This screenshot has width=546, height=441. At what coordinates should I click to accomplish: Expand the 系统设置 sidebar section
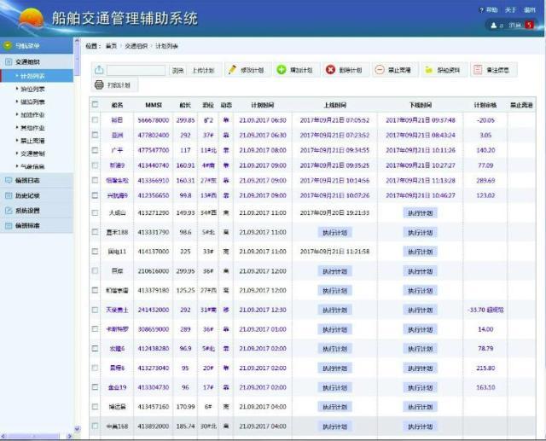[27, 210]
